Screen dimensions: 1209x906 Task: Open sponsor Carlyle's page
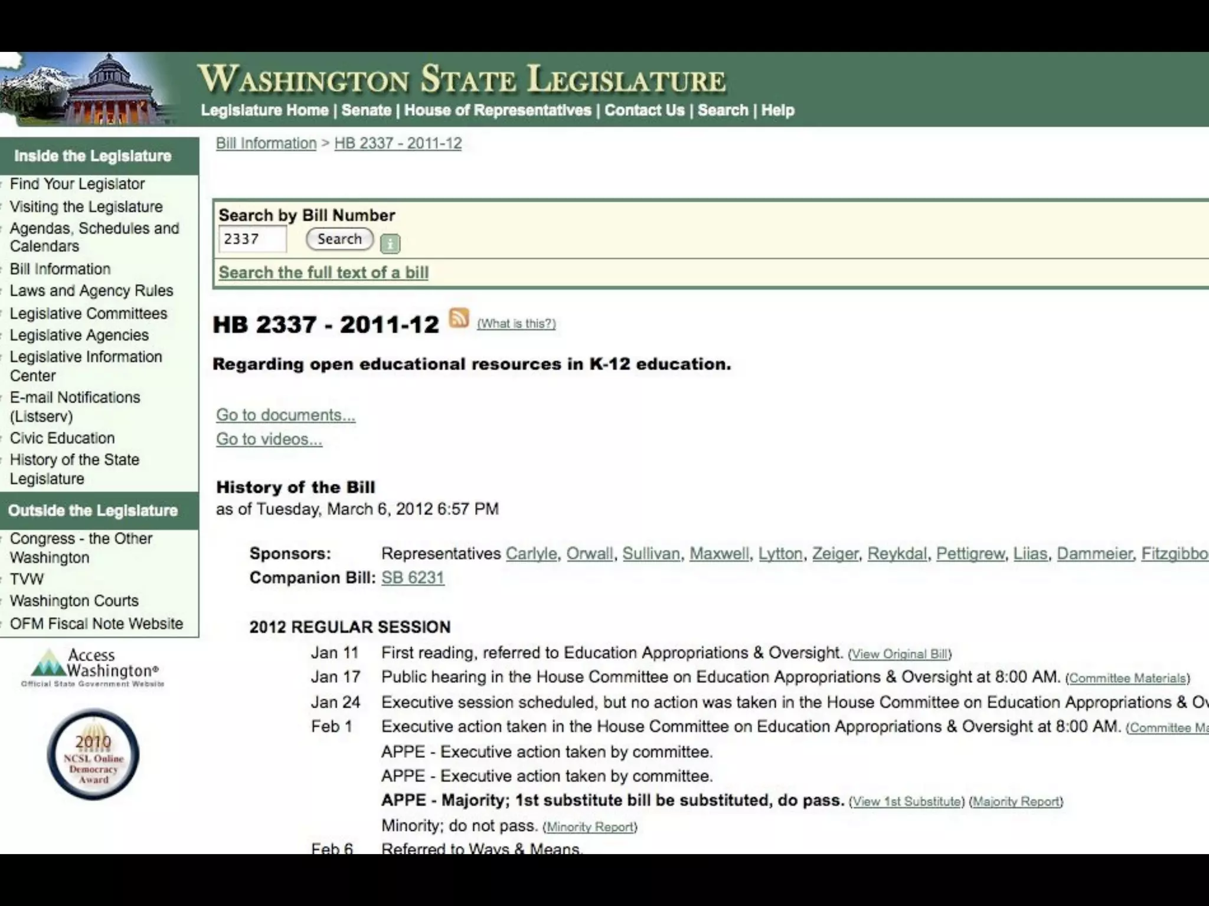click(x=531, y=553)
